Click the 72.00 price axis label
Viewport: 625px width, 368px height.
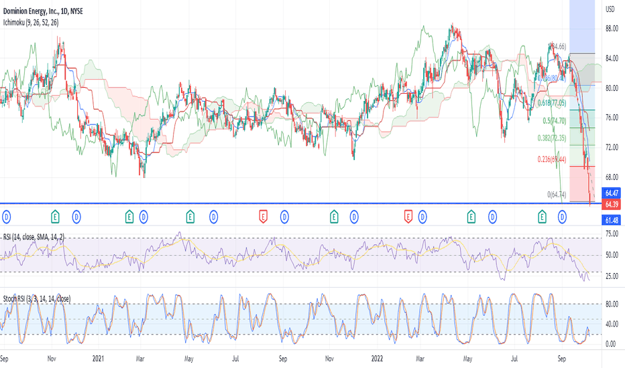click(612, 148)
